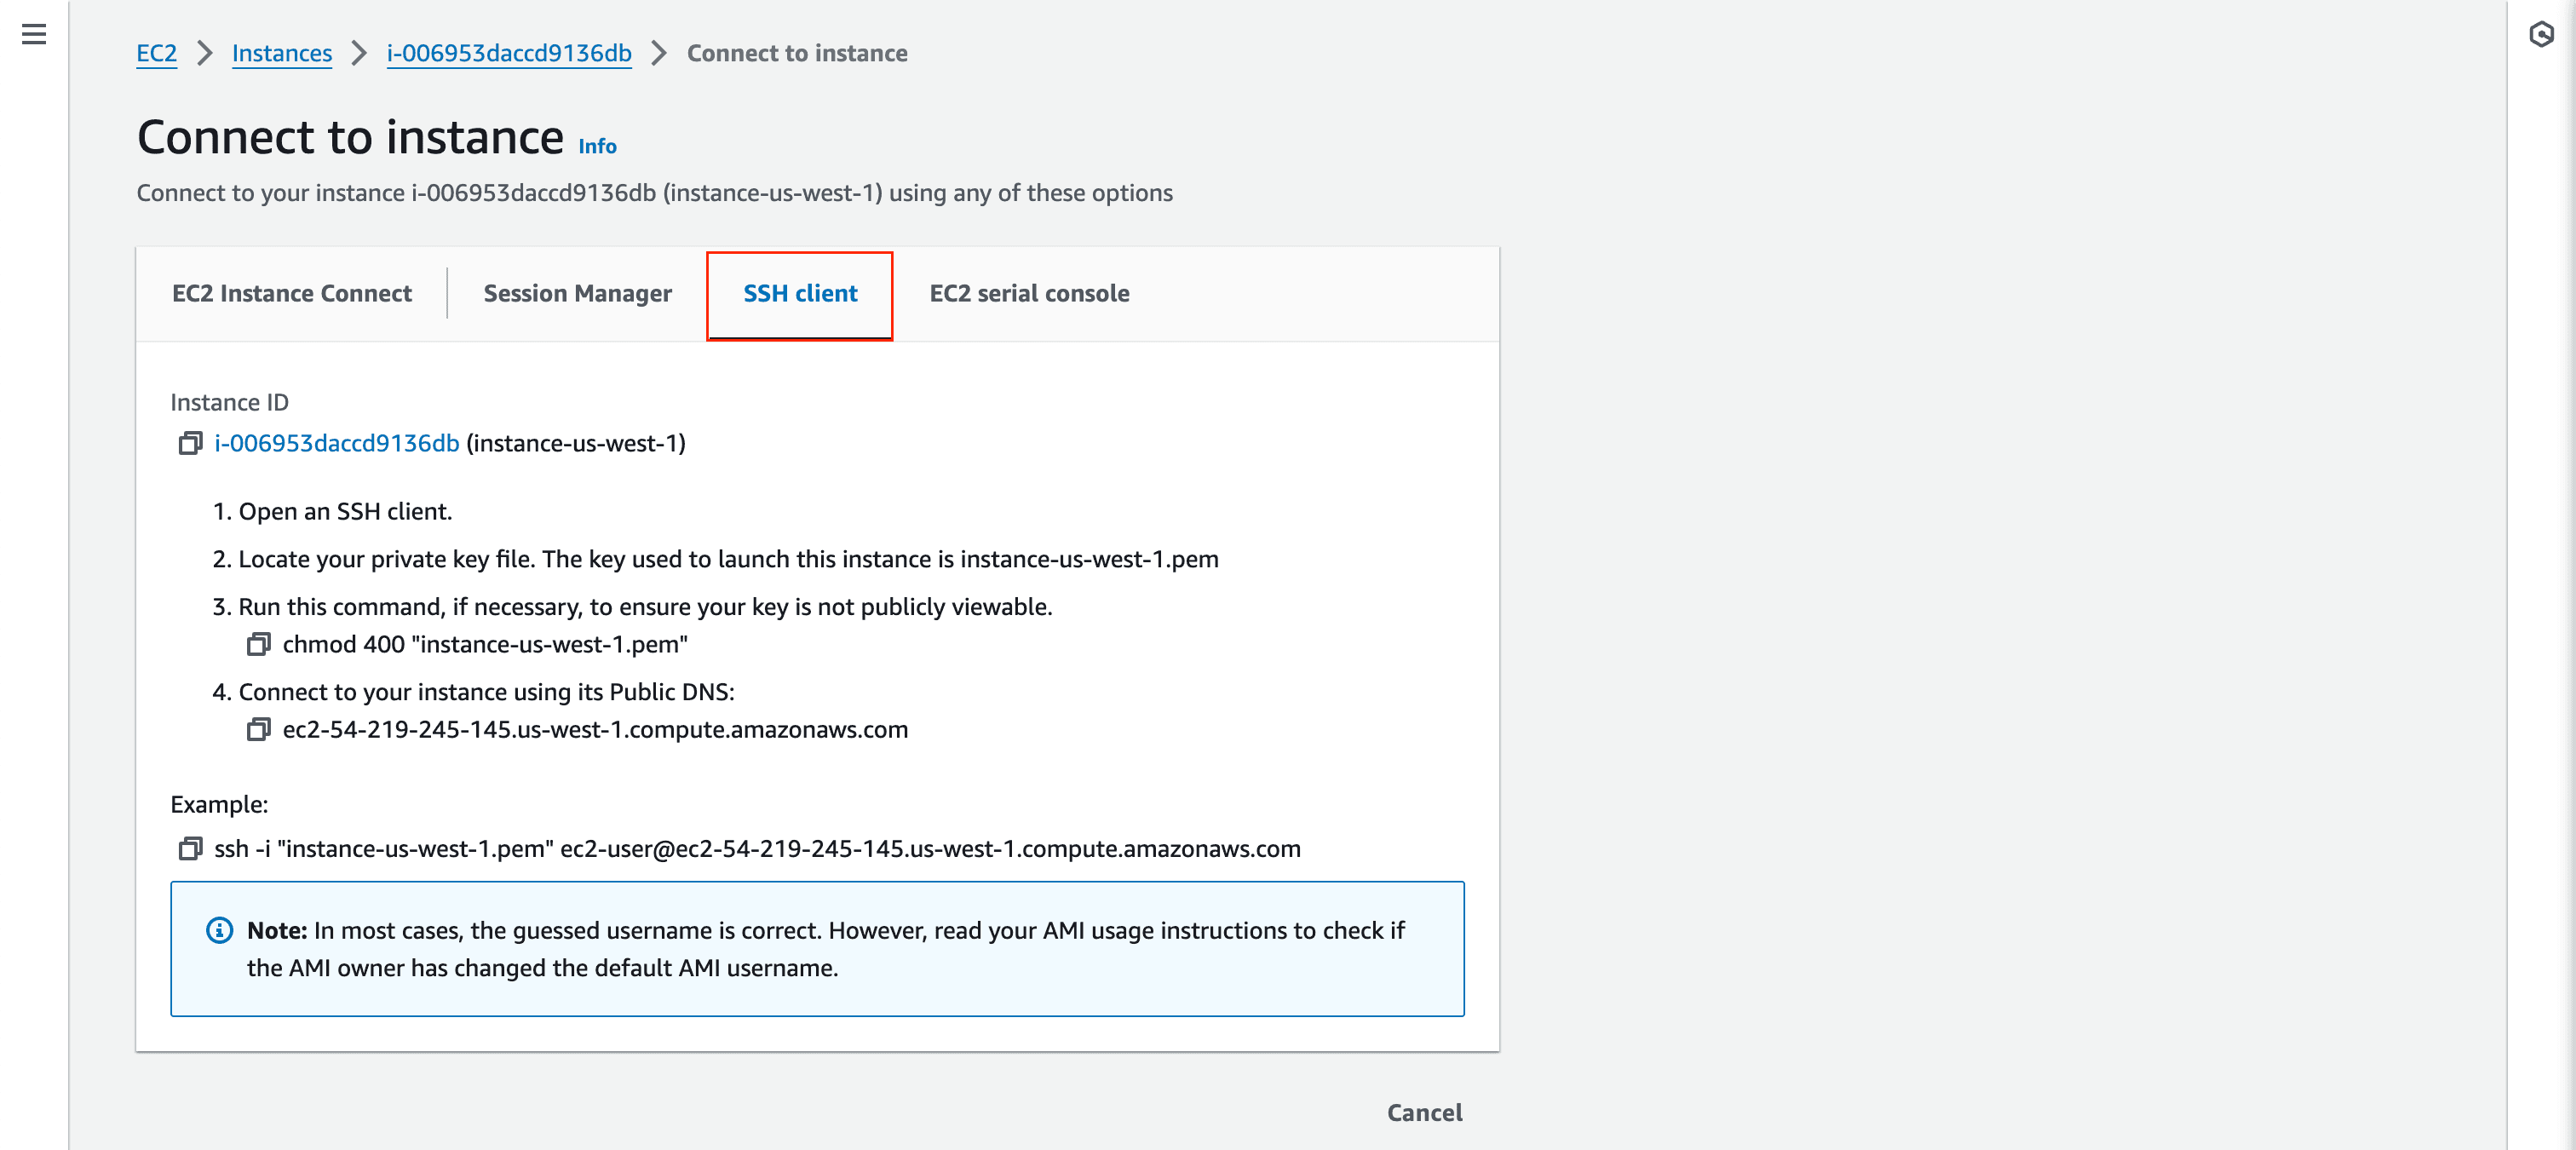Screen dimensions: 2576x1150
Task: Click the info icon in the Note box
Action: point(219,931)
